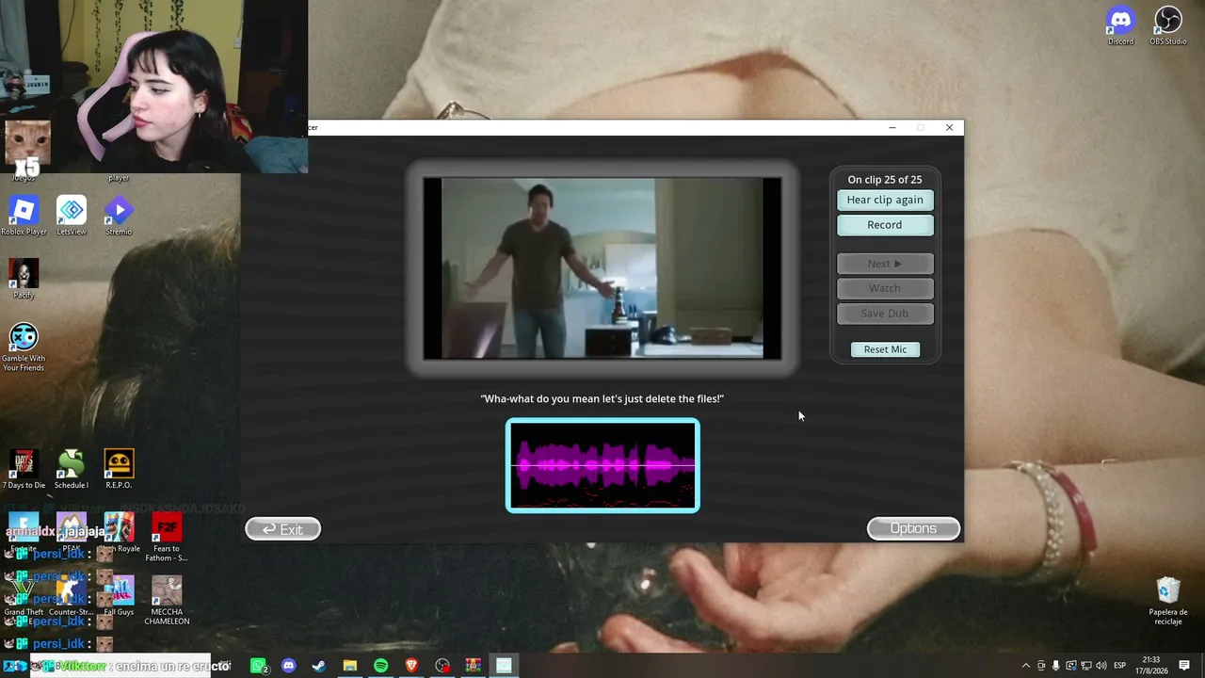Click the Reset Mic button
Viewport: 1205px width, 678px height.
pyautogui.click(x=885, y=349)
